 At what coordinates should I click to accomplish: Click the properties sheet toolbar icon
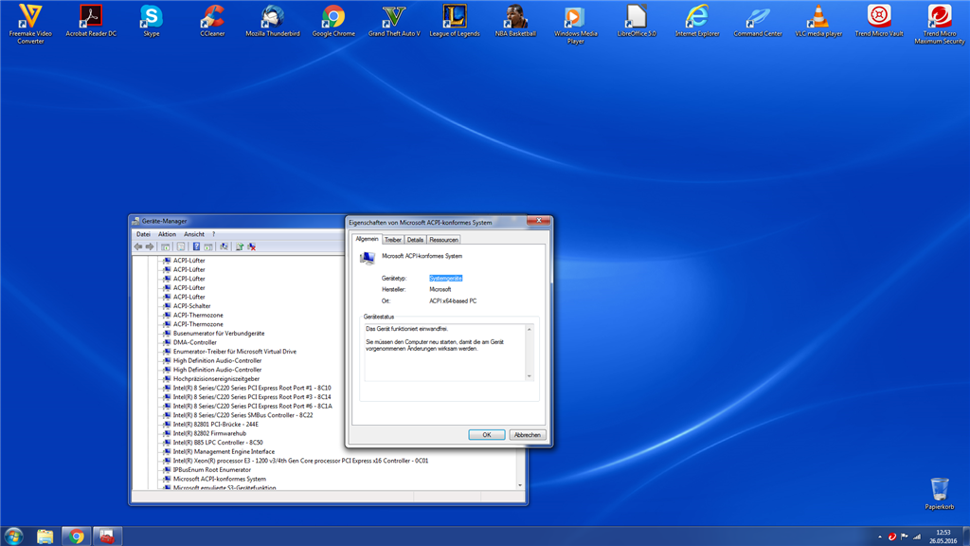click(x=181, y=246)
